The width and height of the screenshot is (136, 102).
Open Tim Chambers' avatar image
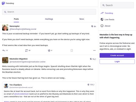(6, 86)
